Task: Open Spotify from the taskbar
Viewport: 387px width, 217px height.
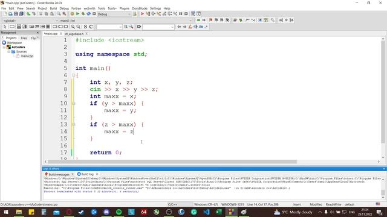Action: 119,212
